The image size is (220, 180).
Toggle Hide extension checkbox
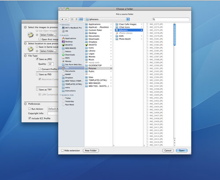point(62,151)
